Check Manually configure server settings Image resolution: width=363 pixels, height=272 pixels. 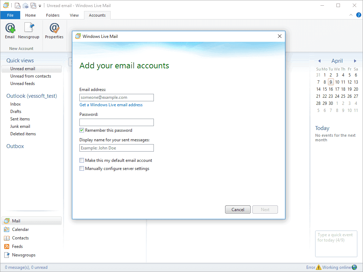(82, 169)
